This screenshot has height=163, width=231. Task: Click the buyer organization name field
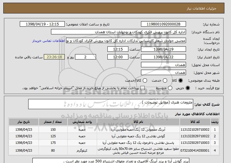click(118, 32)
